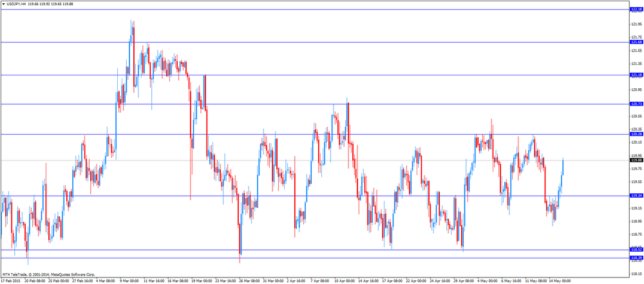Select the 121.68 price level label
The image size is (644, 284).
pyautogui.click(x=636, y=42)
